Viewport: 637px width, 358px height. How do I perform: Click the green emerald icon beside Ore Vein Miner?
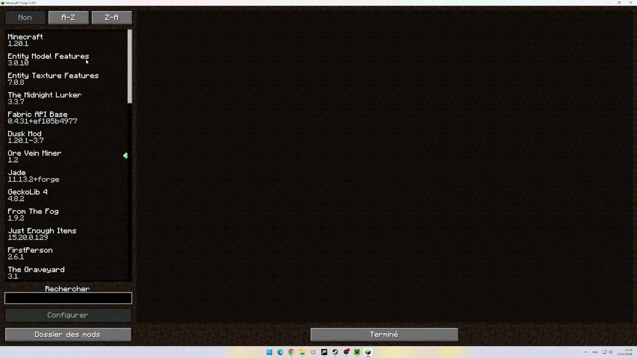coord(125,156)
